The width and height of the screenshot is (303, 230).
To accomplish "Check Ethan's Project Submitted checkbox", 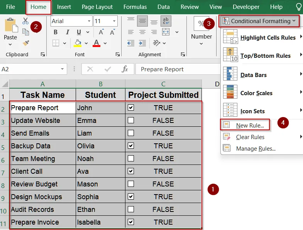I will (131, 209).
